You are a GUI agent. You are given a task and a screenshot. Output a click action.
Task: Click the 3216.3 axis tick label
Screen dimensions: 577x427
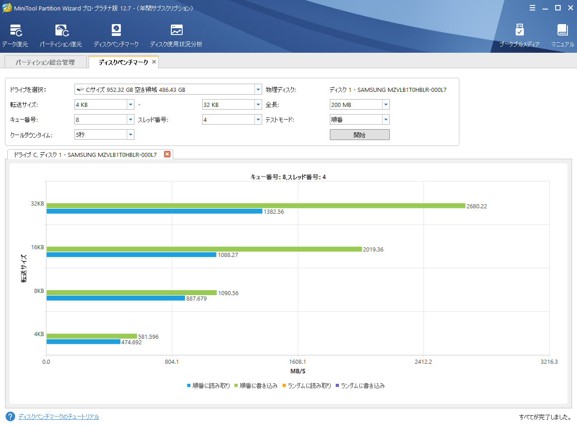click(x=549, y=362)
